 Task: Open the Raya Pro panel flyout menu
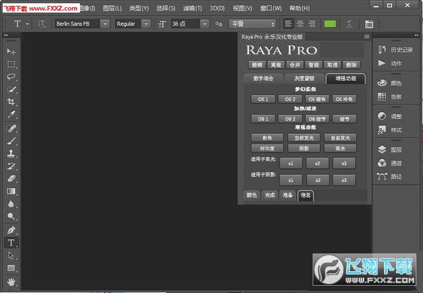(367, 36)
